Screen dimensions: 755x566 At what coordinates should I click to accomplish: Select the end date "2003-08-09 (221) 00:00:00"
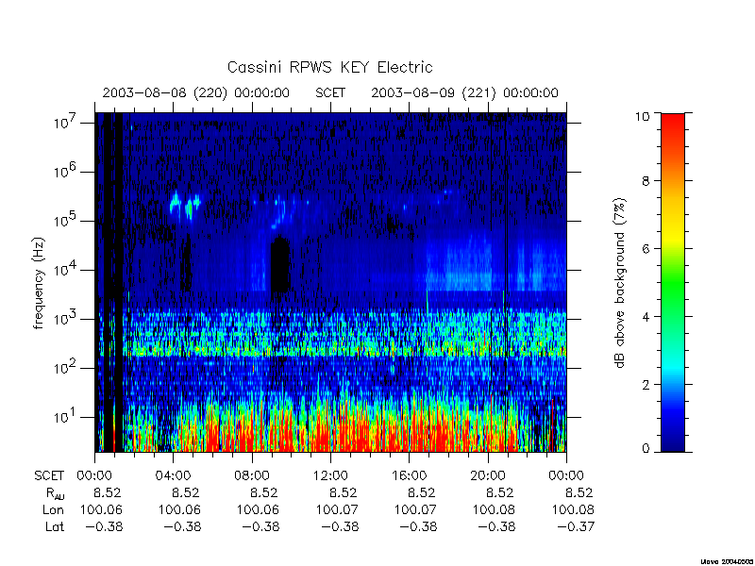464,92
